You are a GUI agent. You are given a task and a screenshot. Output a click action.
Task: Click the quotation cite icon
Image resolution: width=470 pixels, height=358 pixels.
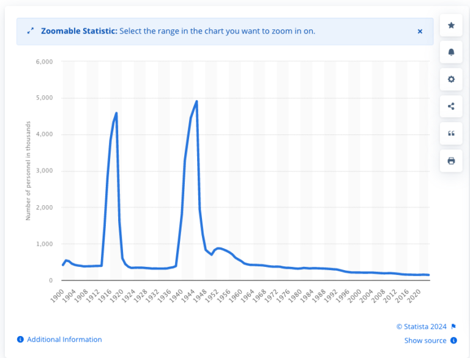(451, 133)
